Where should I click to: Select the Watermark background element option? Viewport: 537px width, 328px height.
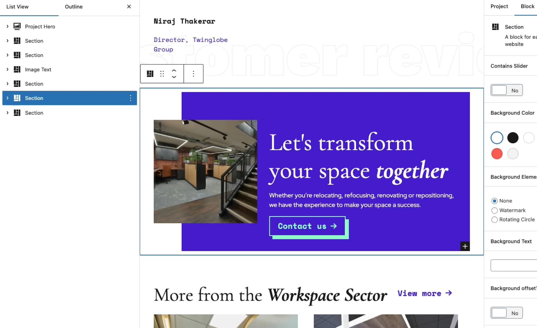point(494,210)
